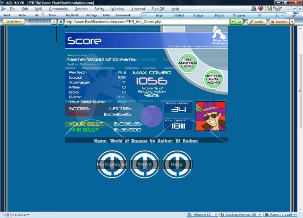
Task: Click the home icon beside address bar
Action: click(x=61, y=22)
